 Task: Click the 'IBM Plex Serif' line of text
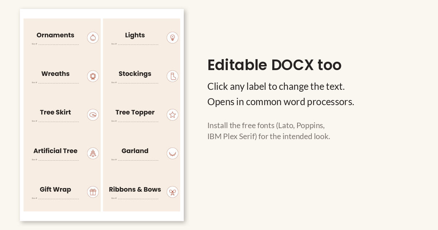[x=269, y=137]
